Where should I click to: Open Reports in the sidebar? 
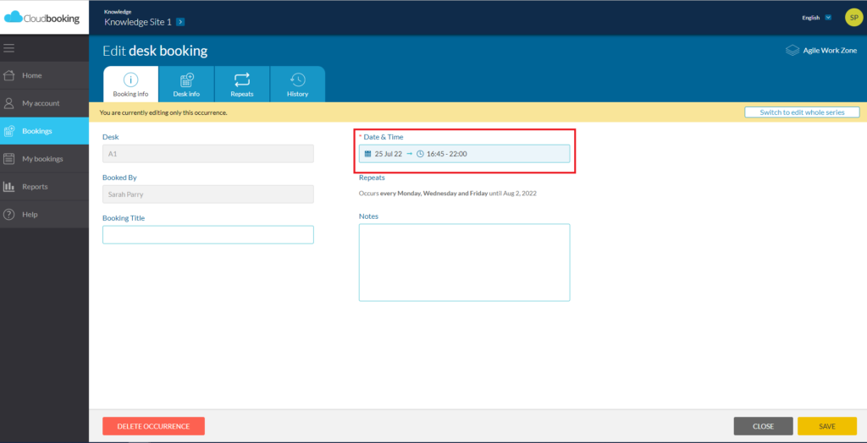tap(44, 186)
